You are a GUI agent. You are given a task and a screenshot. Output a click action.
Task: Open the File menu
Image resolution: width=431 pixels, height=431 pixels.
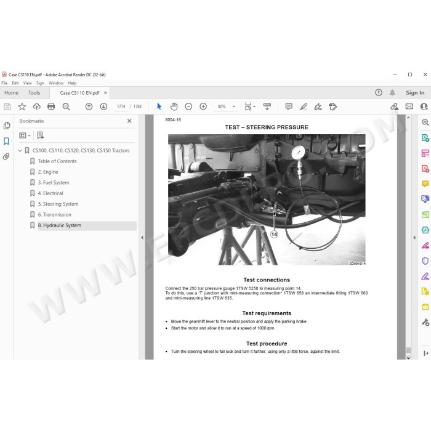tap(4, 83)
